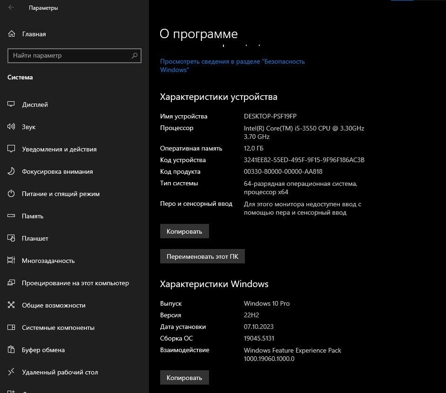Open the Звук settings page
Viewport: 446px width, 393px height.
(x=74, y=127)
